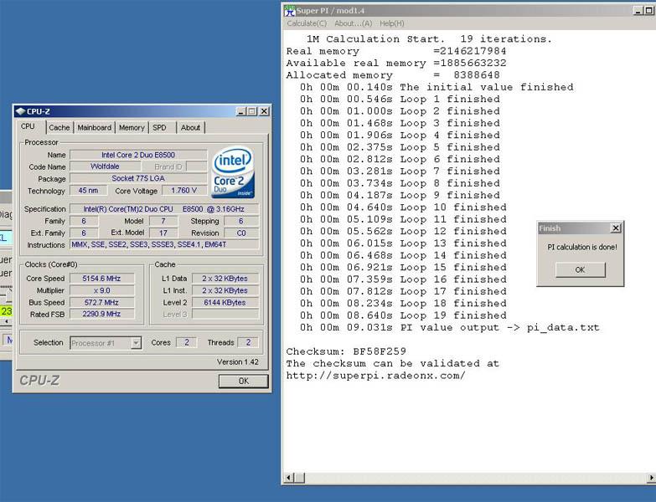This screenshot has width=656, height=502.
Task: Click the Rated FSB value 2290.9 MHz
Action: tap(101, 314)
